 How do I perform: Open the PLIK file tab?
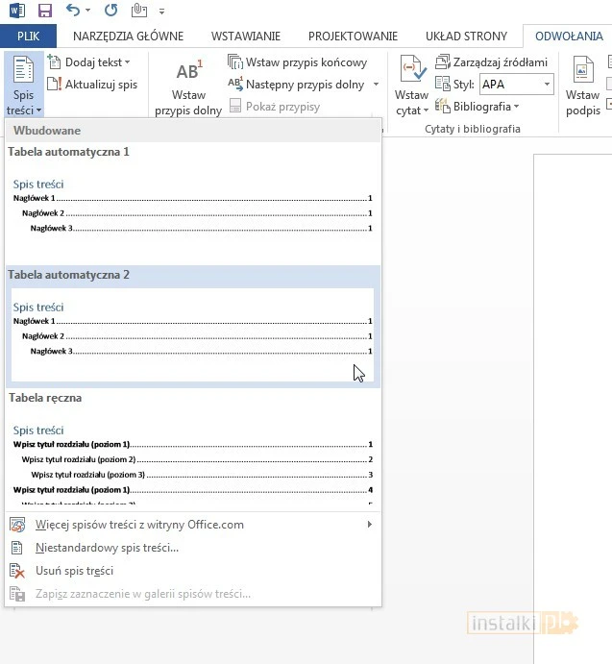click(x=29, y=37)
